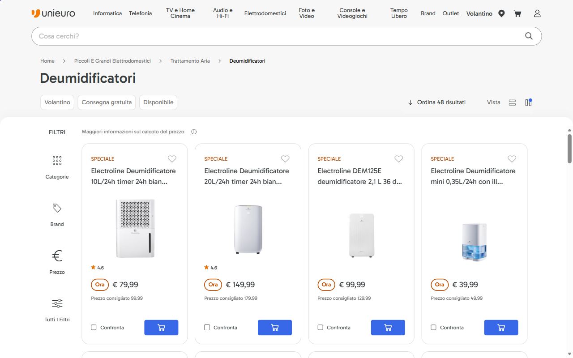Open the user account icon
The height and width of the screenshot is (358, 573).
coord(537,13)
